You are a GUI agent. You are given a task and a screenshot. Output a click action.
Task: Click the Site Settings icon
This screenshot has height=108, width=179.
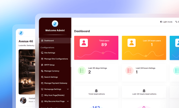[x=42, y=53]
